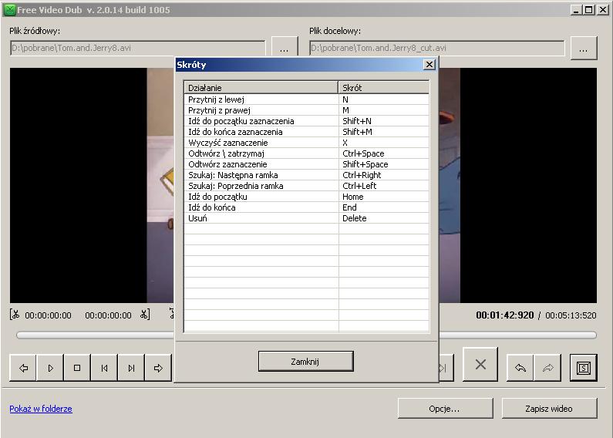The width and height of the screenshot is (613, 438).
Task: Select the Idź do początku row
Action: 307,197
